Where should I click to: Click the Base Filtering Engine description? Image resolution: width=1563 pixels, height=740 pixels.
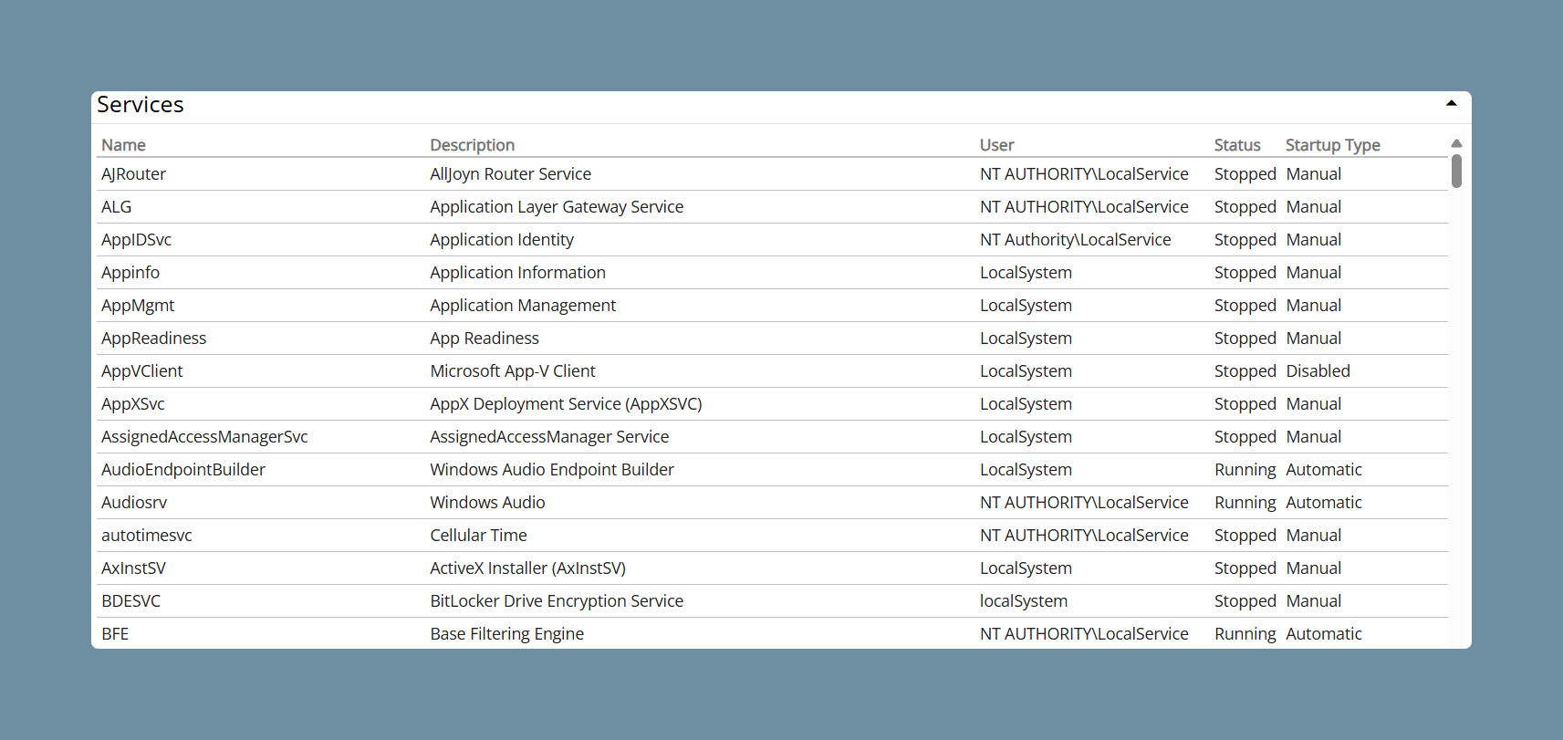[506, 634]
